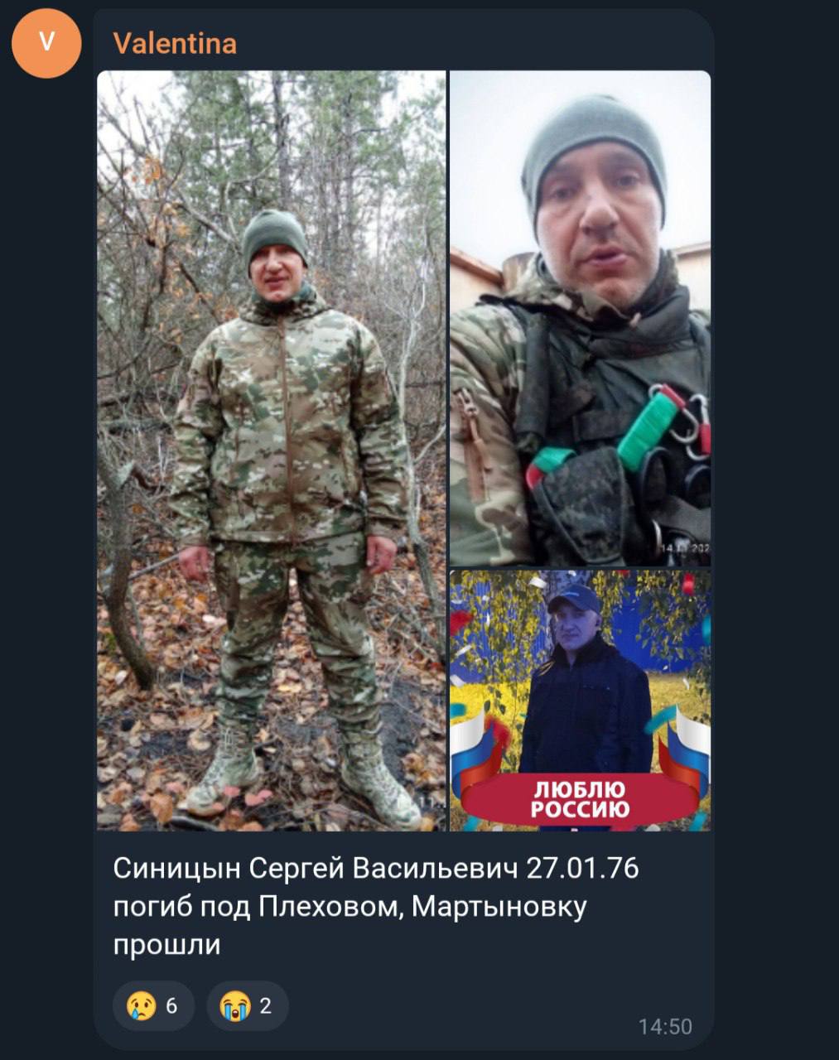Click the word Плеховом in caption
Viewport: 839px width, 1060px height.
(x=331, y=907)
